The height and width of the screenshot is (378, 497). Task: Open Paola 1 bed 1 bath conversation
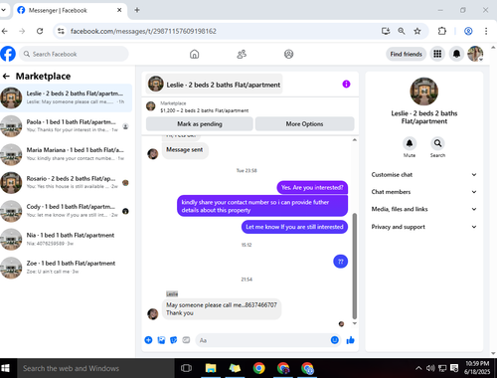[x=67, y=126]
